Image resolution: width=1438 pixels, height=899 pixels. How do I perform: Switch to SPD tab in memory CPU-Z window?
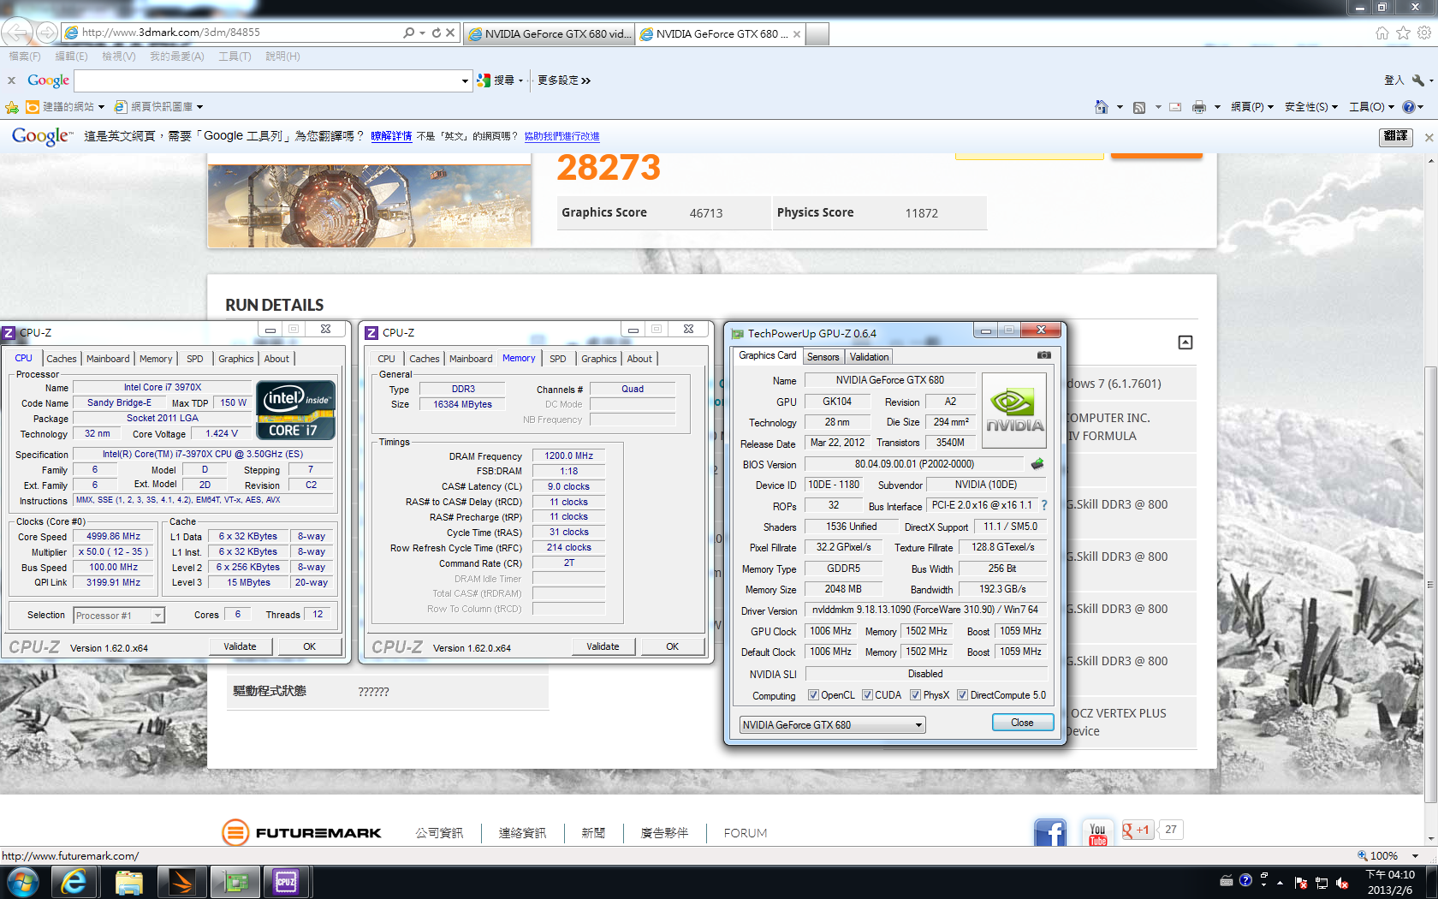pyautogui.click(x=558, y=359)
